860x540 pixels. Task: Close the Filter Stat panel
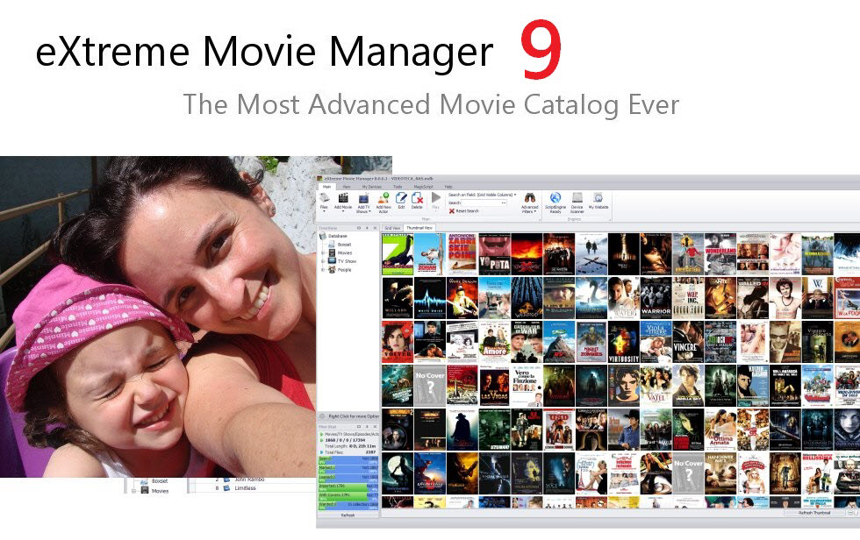pos(376,427)
